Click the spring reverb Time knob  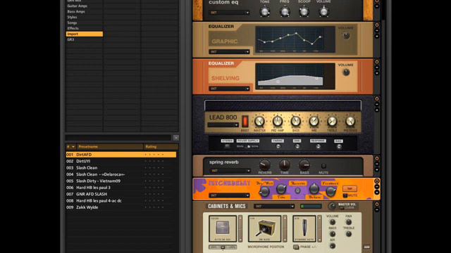[x=285, y=165]
